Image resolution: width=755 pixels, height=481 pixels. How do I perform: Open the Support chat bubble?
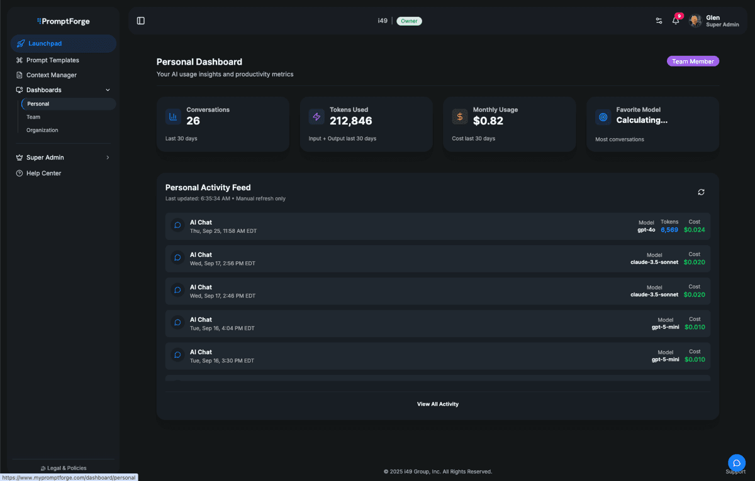point(737,463)
